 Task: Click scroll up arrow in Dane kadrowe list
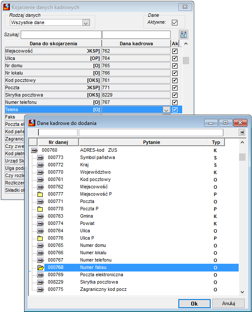[x=242, y=142]
